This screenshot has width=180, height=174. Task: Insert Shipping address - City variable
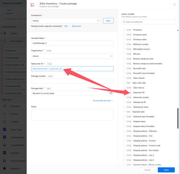point(143,136)
